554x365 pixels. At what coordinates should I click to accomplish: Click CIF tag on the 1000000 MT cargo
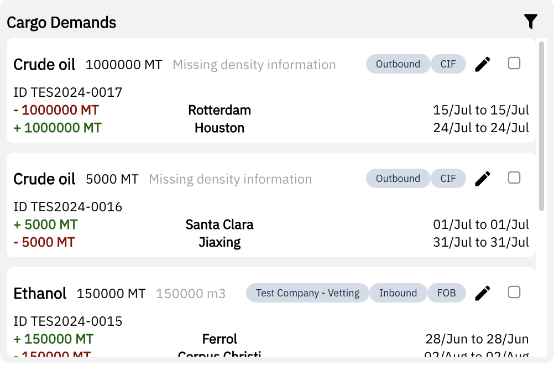click(448, 64)
